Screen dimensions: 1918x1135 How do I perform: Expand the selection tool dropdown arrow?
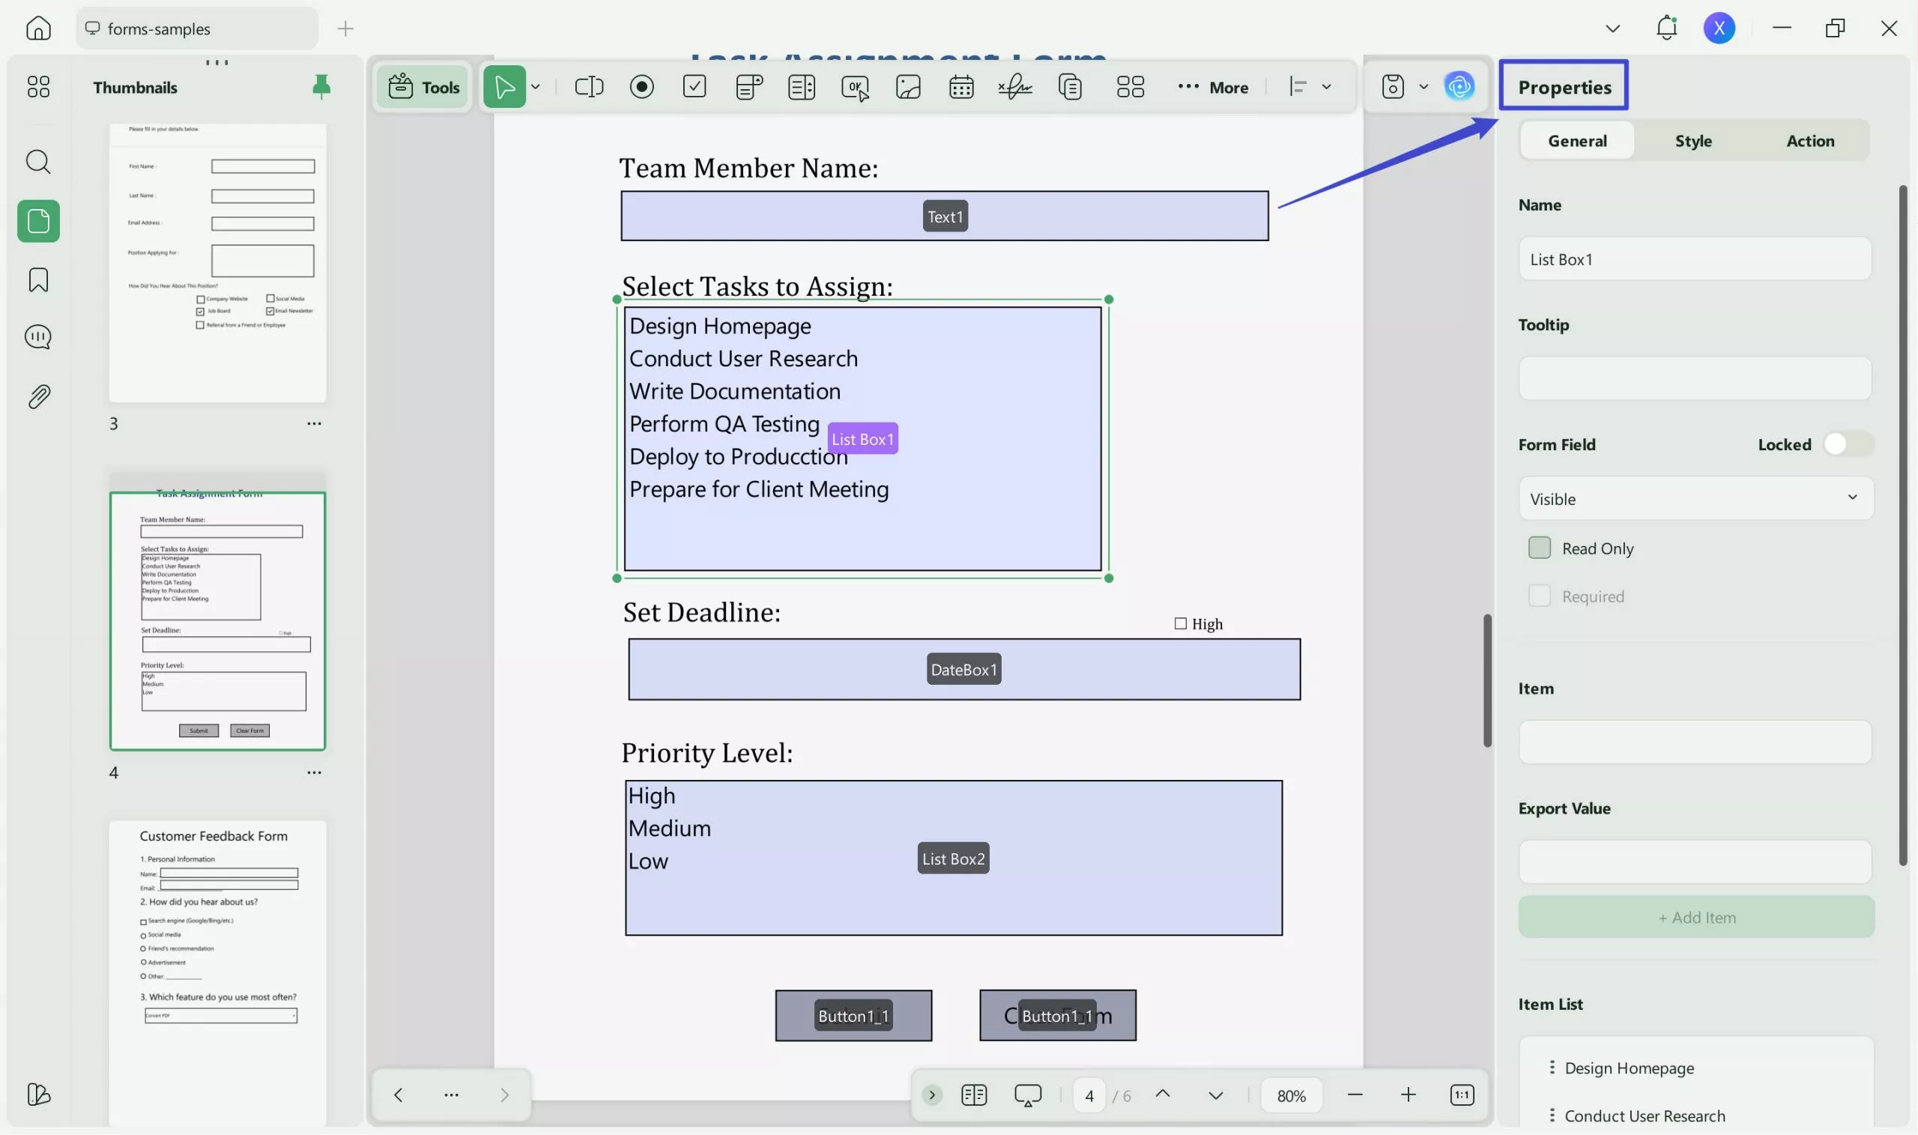tap(534, 86)
